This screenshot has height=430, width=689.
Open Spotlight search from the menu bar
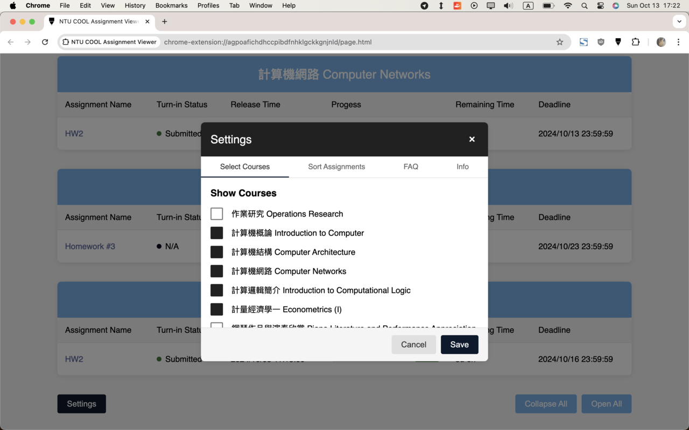point(584,6)
